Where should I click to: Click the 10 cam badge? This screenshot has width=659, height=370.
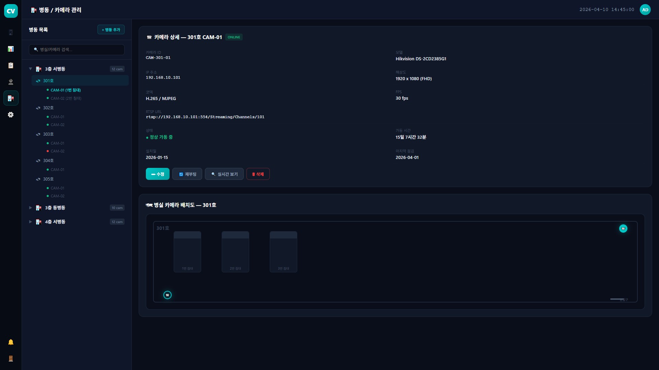(x=117, y=208)
